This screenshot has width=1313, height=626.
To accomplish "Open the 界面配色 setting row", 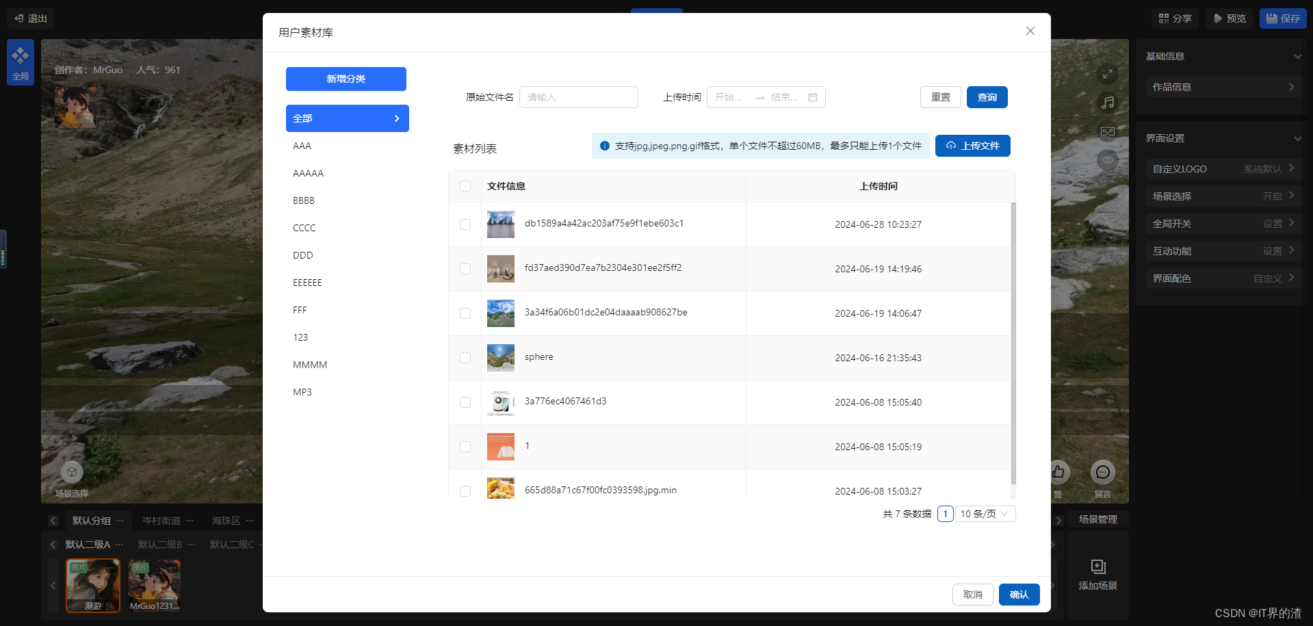I will point(1224,278).
